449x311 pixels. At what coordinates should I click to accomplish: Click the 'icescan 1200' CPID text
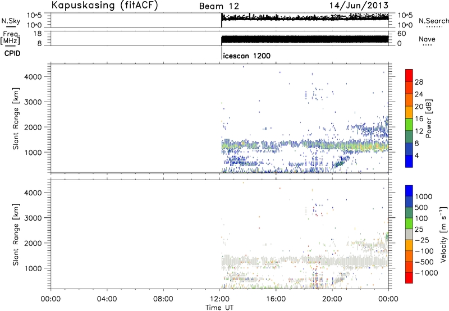(246, 56)
